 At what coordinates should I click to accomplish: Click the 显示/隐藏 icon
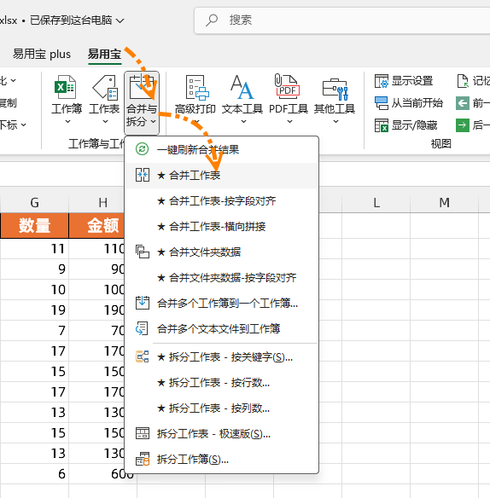click(x=382, y=125)
